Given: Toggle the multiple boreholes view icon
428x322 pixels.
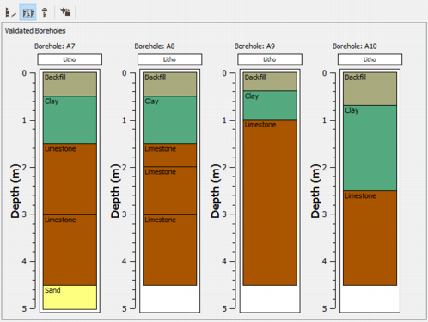Looking at the screenshot, I should [28, 13].
